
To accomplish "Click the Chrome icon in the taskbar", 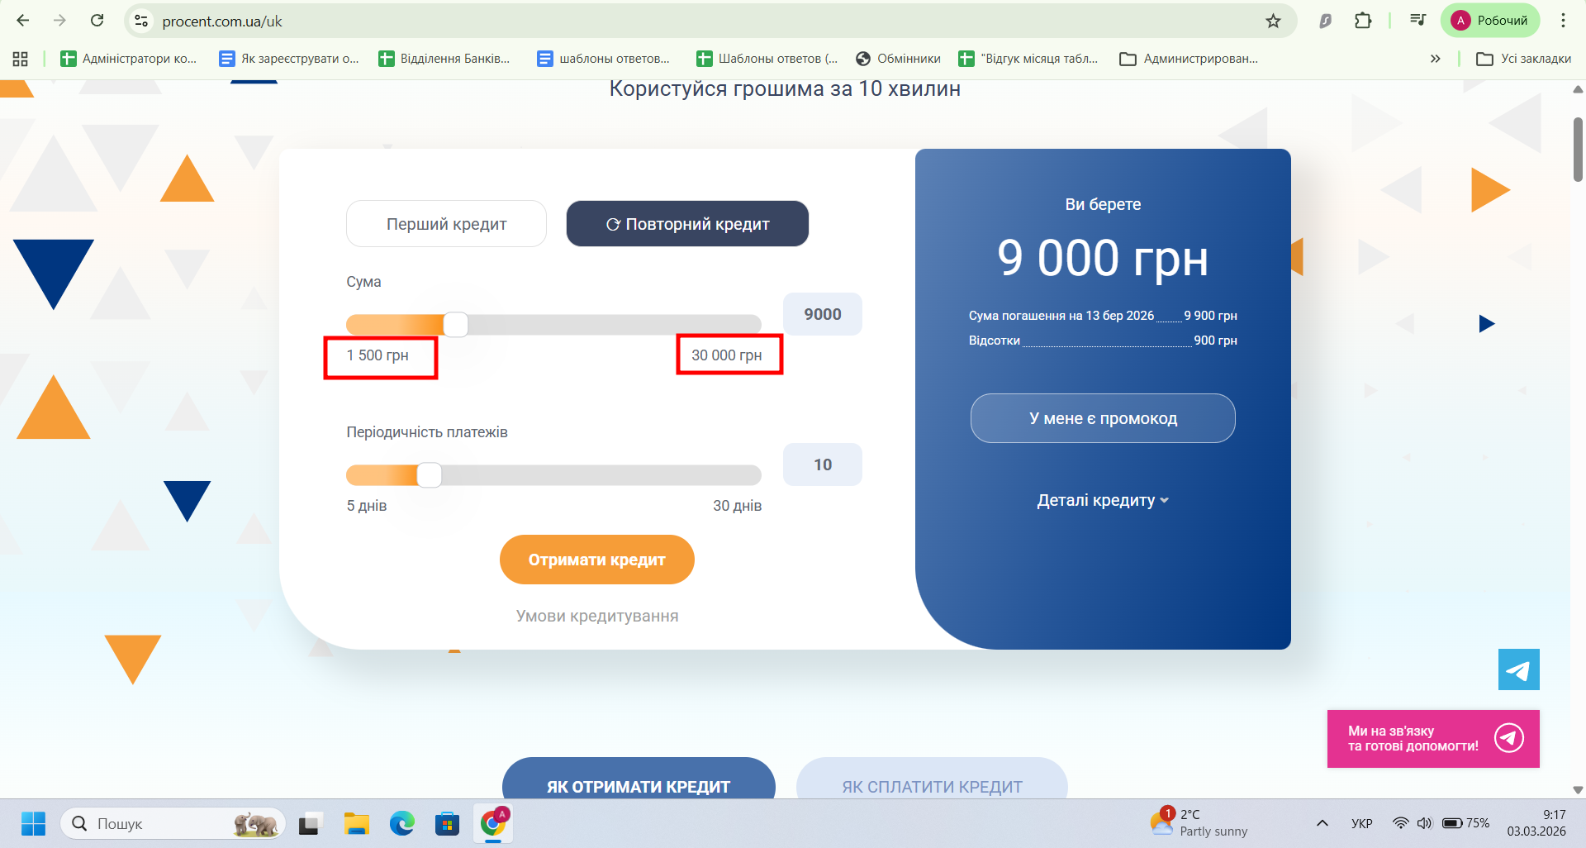I will point(493,823).
